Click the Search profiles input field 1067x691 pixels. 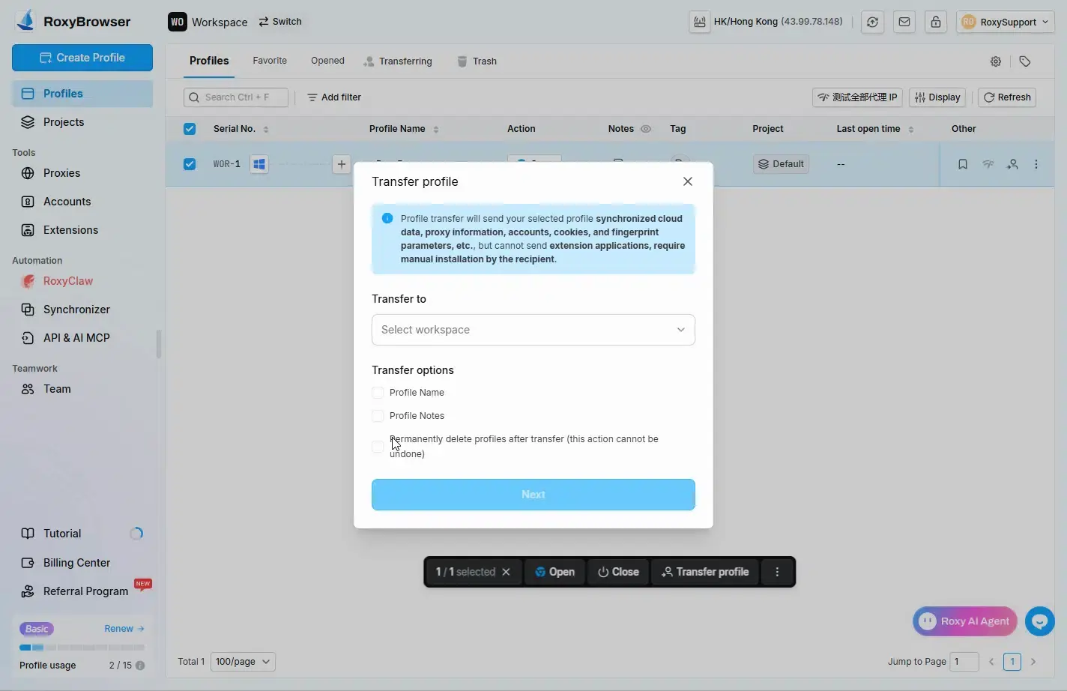(236, 97)
